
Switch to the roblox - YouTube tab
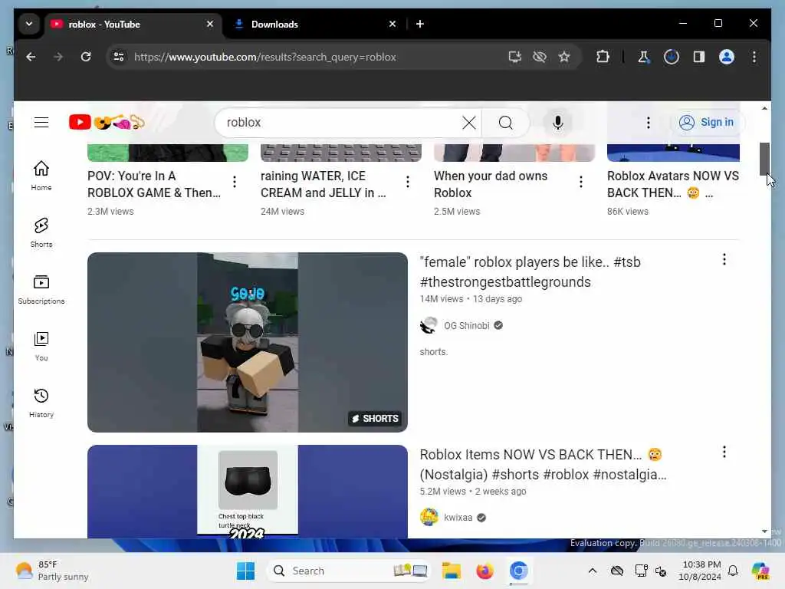pos(133,24)
